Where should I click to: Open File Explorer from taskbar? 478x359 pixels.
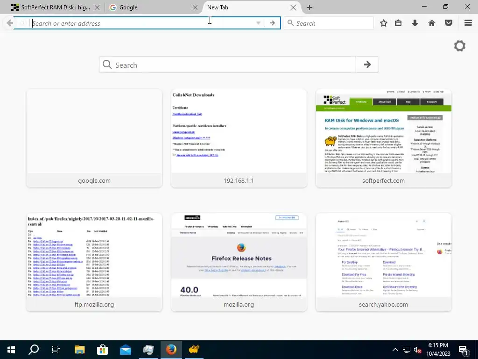tap(79, 350)
